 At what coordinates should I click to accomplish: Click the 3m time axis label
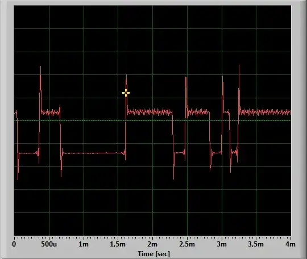(x=222, y=244)
